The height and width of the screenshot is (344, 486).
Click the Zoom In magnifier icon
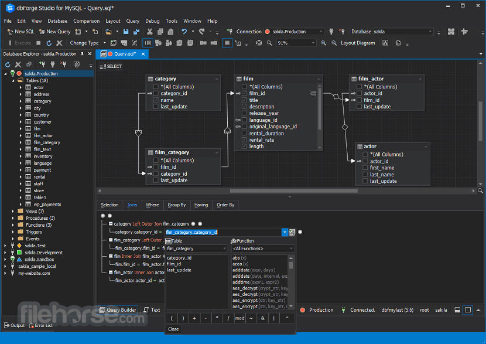click(x=323, y=43)
